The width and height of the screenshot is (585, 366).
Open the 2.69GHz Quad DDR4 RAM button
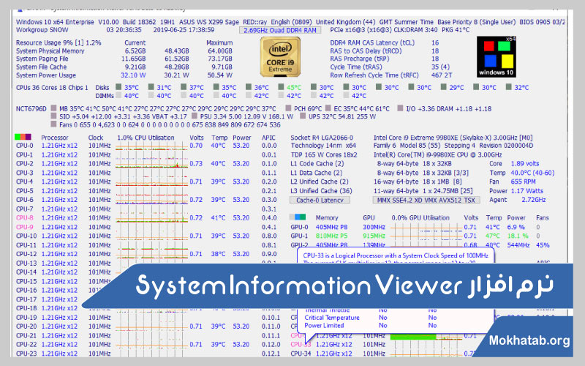click(280, 30)
